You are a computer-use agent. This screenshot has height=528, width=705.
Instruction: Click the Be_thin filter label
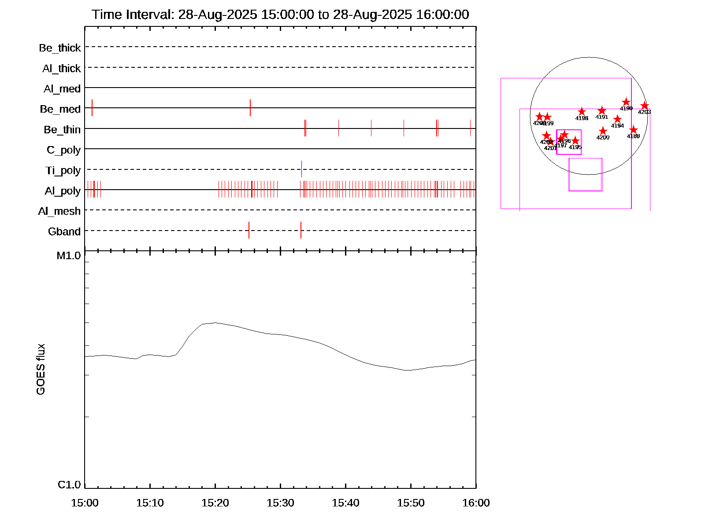tap(62, 129)
